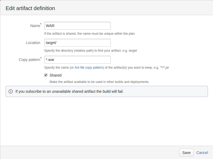
Task: Click the Name field label
Action: [x=35, y=26]
